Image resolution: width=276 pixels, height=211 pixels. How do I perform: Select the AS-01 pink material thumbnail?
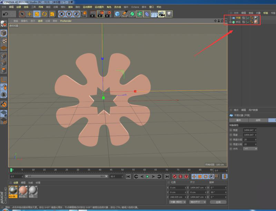[23, 192]
